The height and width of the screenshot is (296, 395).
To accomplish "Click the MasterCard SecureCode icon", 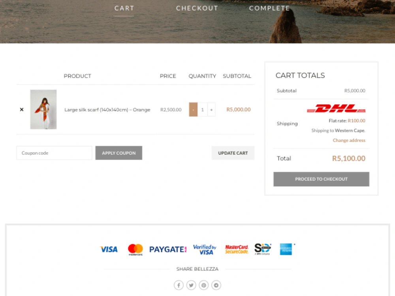I will 236,249.
